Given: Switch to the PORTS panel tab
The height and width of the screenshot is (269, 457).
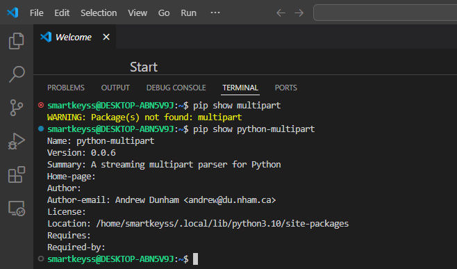Looking at the screenshot, I should point(286,88).
